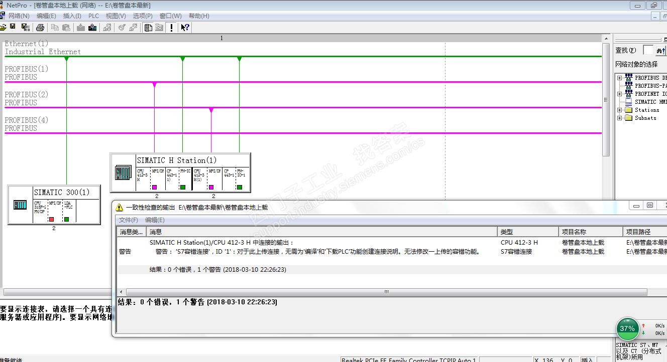The image size is (667, 362).
Task: Select the Subnets folder in catalog
Action: 628,118
